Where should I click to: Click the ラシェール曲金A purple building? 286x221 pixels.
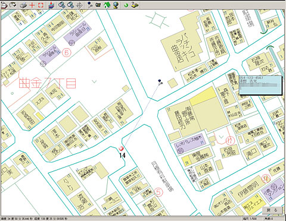tap(49, 55)
